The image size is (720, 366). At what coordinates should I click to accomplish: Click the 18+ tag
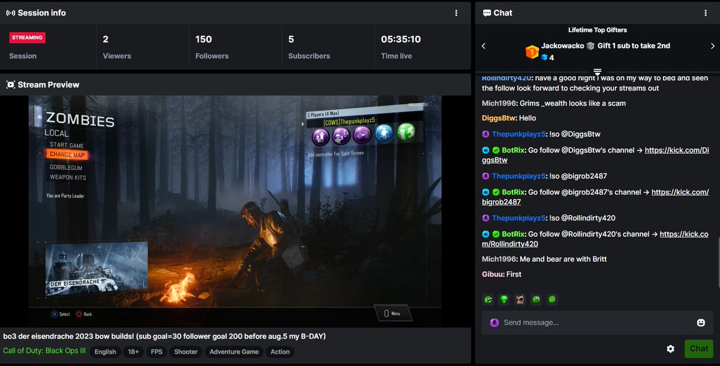133,352
